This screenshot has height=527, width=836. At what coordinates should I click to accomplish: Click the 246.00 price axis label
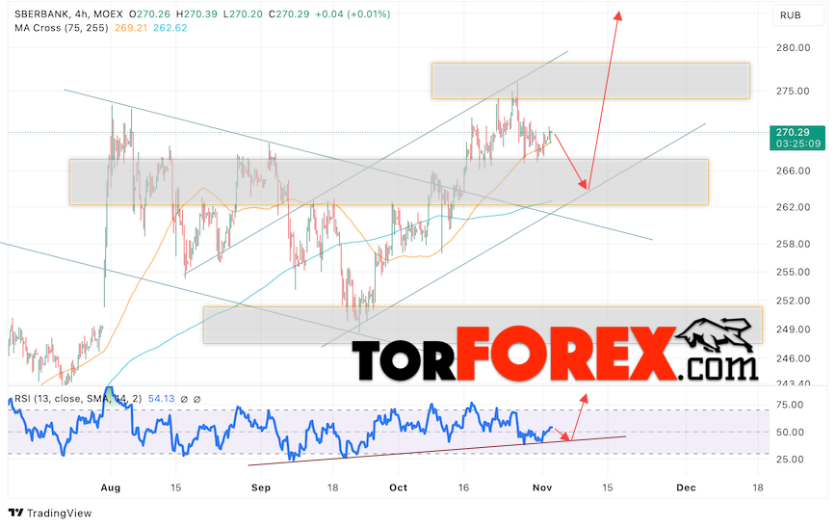[793, 358]
